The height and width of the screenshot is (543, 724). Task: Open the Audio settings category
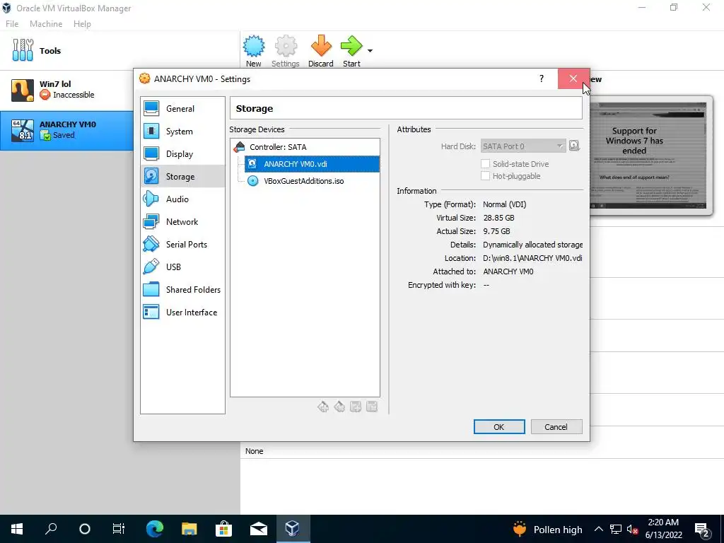182,199
